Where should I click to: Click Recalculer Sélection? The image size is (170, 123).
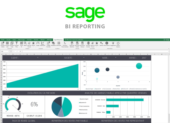72,45
